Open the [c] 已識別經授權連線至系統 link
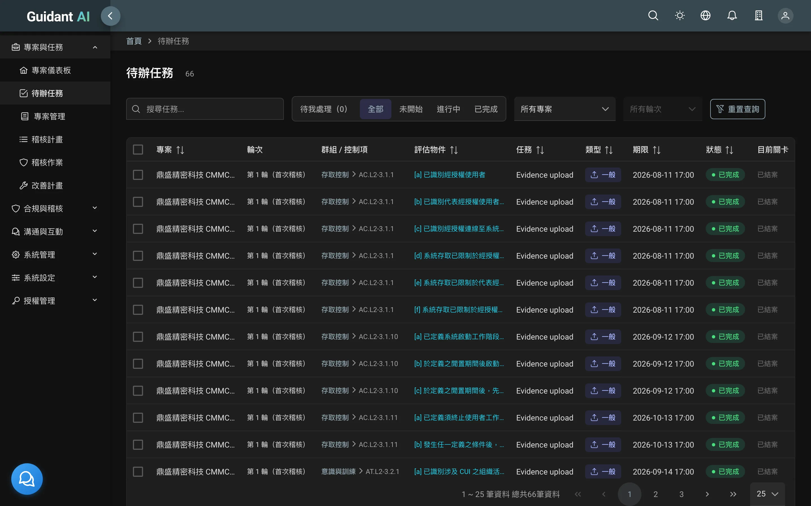Screen dimensions: 811x506 (x=459, y=229)
